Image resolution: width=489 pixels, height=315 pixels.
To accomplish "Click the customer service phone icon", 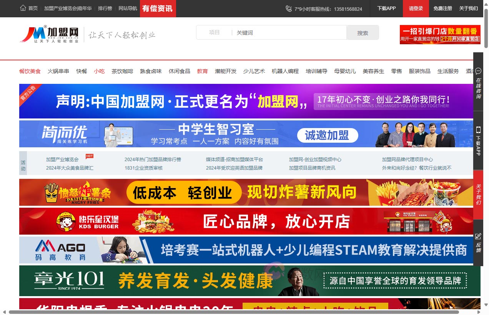I will [288, 8].
